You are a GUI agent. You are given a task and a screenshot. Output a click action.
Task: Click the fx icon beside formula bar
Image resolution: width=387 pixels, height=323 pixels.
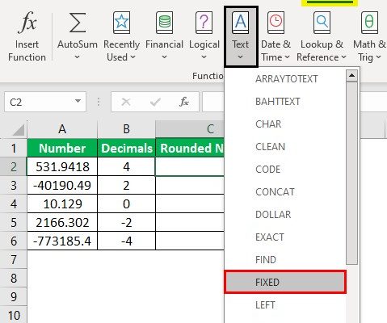coord(184,102)
